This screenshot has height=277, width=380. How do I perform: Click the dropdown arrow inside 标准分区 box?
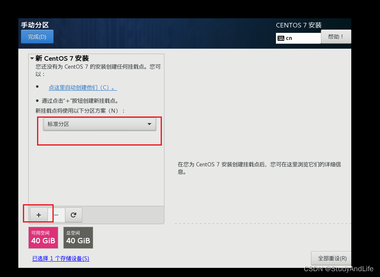[x=149, y=124]
